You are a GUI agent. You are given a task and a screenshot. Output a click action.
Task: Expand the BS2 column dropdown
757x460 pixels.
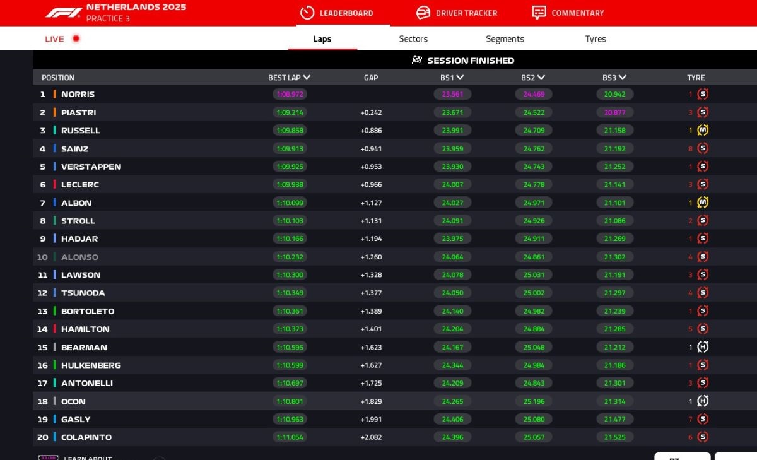coord(541,78)
